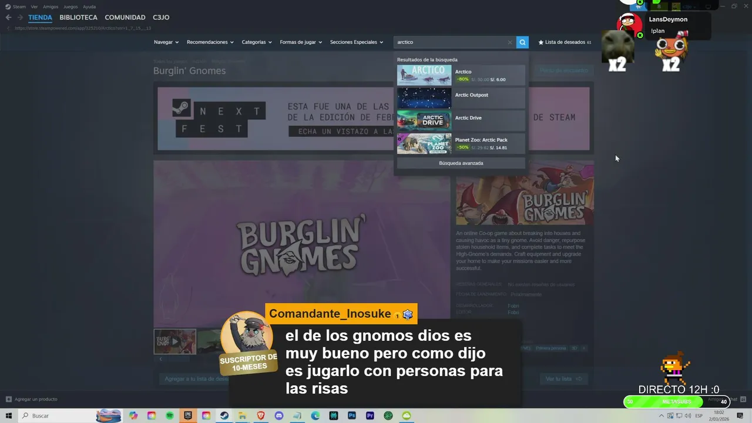752x423 pixels.
Task: Open the Ver menu
Action: coord(34,6)
